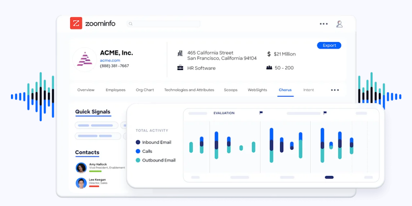Viewport: 412px width, 206px height.
Task: Switch to the Employees tab
Action: [116, 90]
